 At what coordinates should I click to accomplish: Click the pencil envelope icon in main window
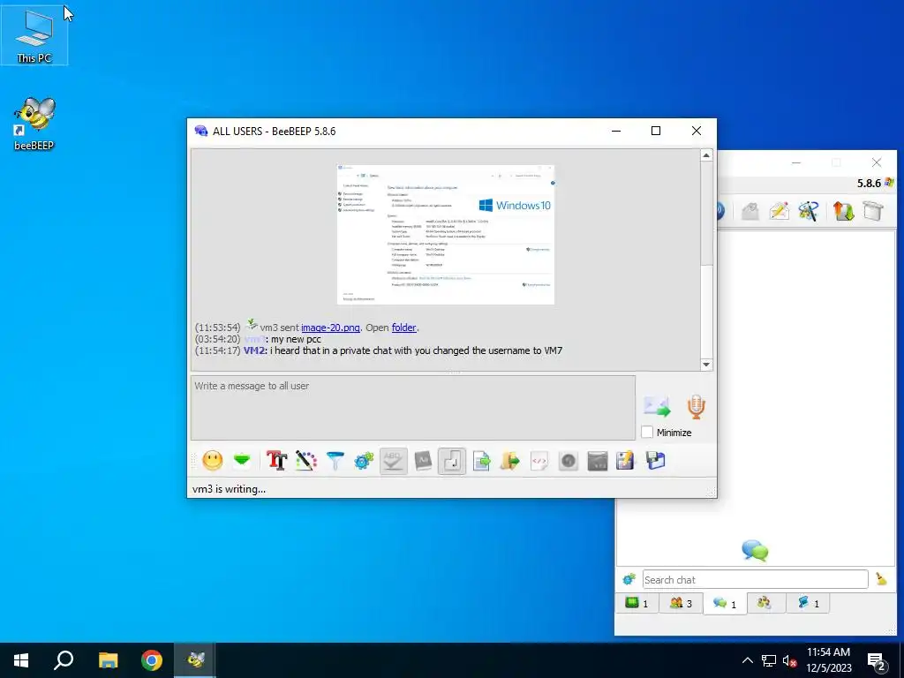(779, 211)
